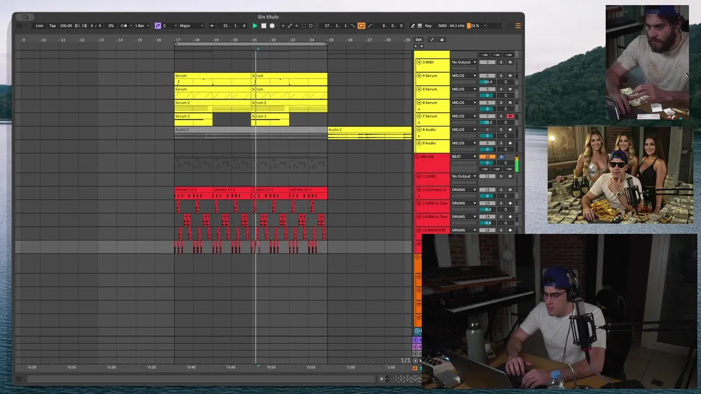Viewport: 701px width, 394px height.
Task: Open the MELOS output dropdown of 4 Serum
Action: 464,76
